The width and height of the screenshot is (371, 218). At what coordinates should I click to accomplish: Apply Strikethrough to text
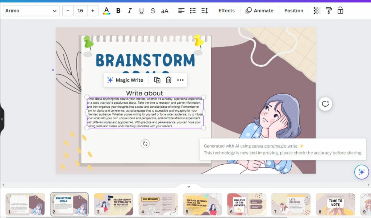point(153,11)
